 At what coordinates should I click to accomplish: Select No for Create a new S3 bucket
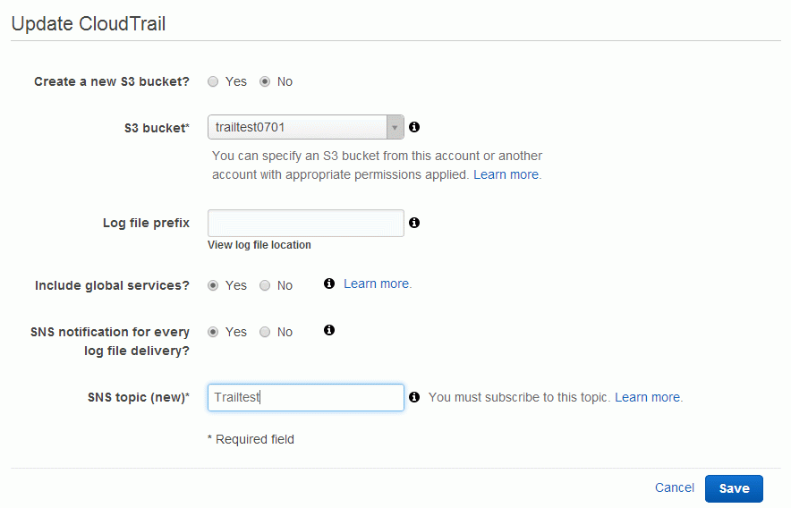point(265,81)
